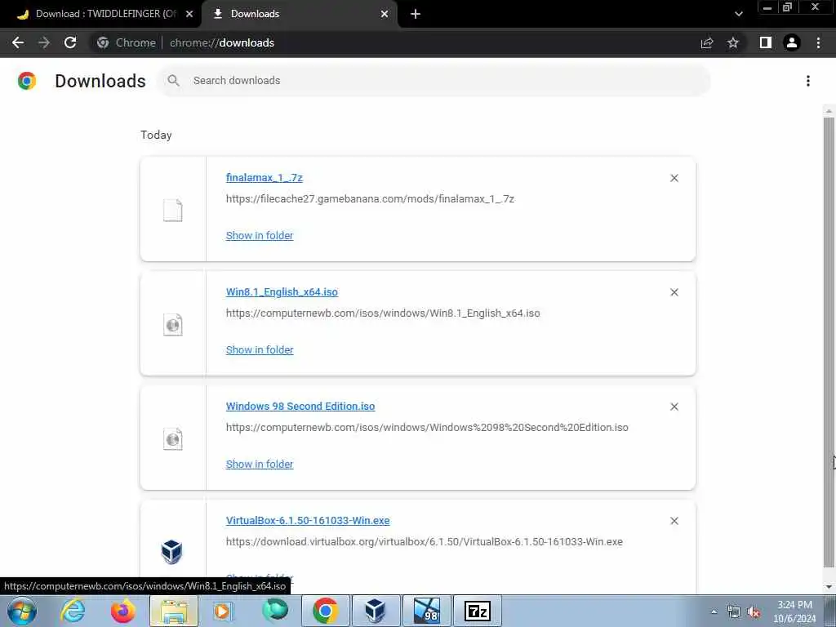
Task: Open the Win8.1_English_x64.iso file link
Action: (282, 291)
